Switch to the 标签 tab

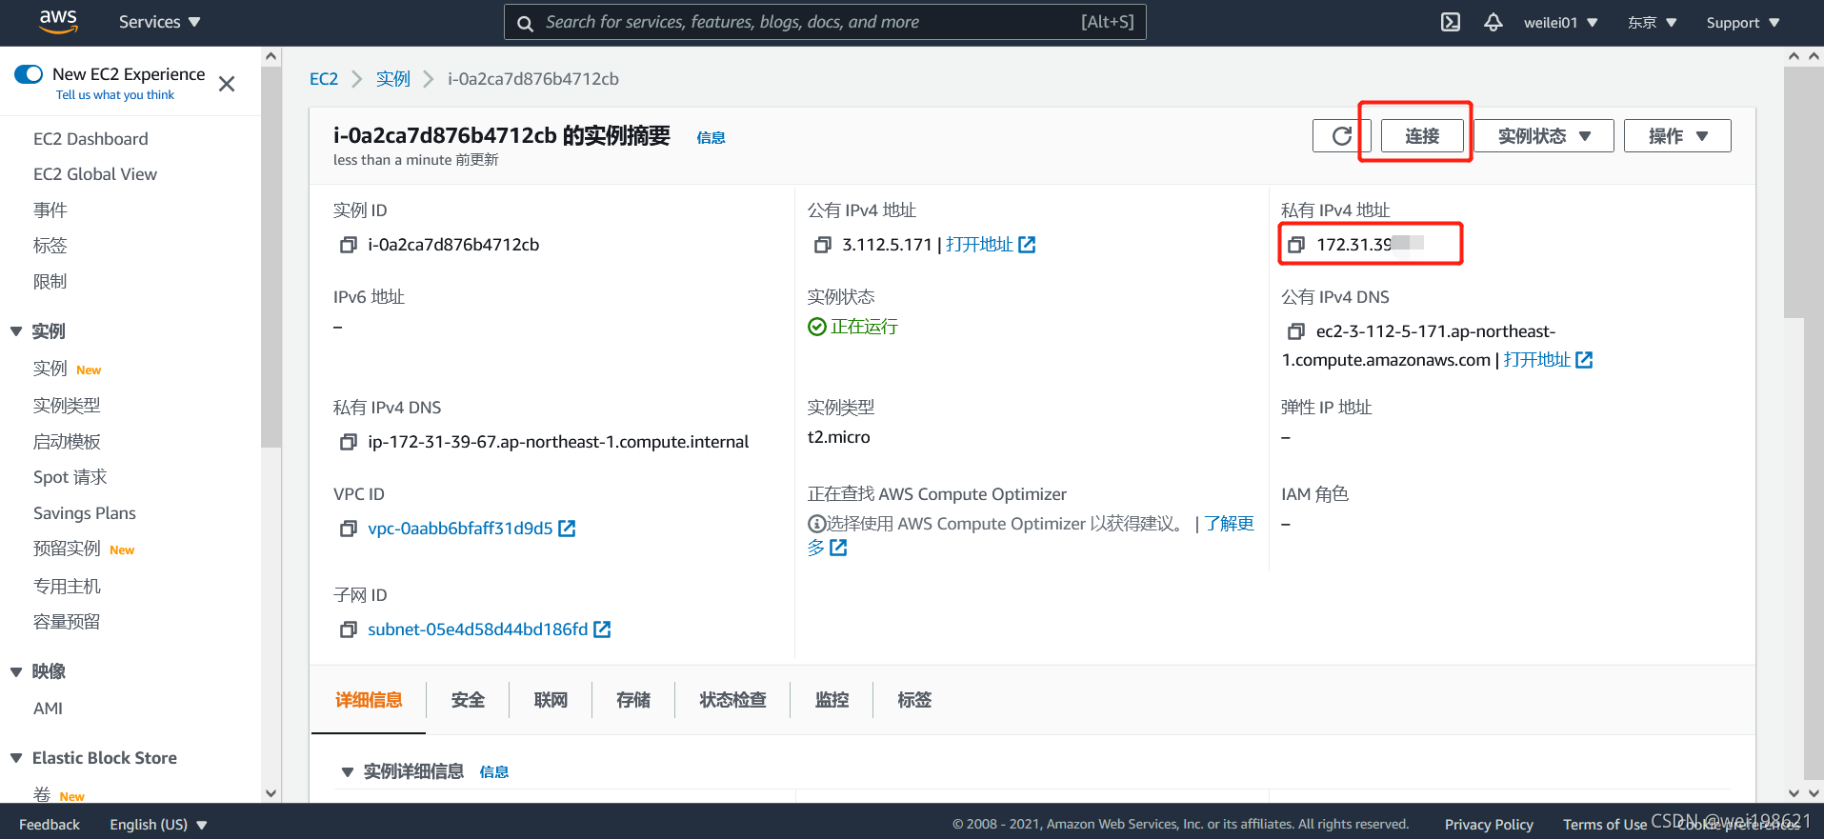(914, 700)
